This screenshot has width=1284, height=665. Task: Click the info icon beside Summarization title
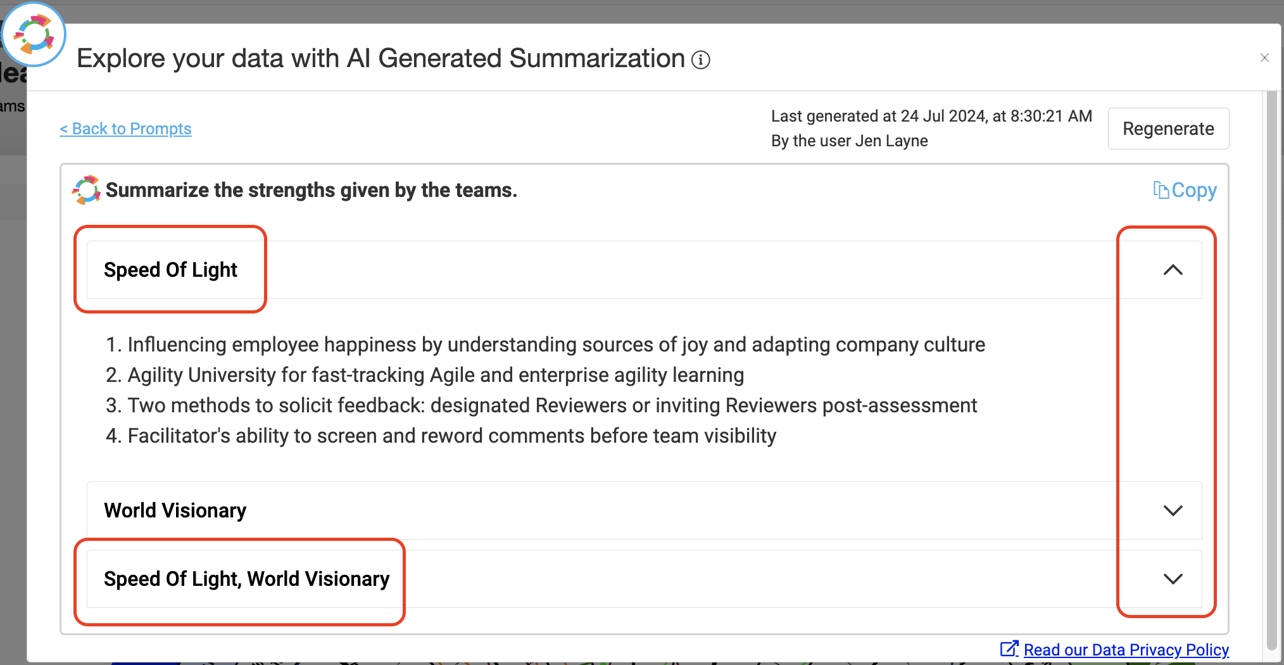tap(700, 60)
